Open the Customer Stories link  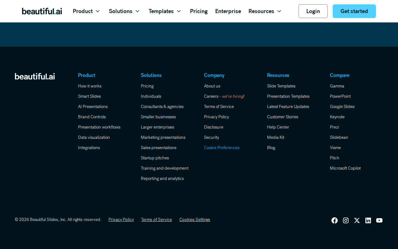coord(283,117)
